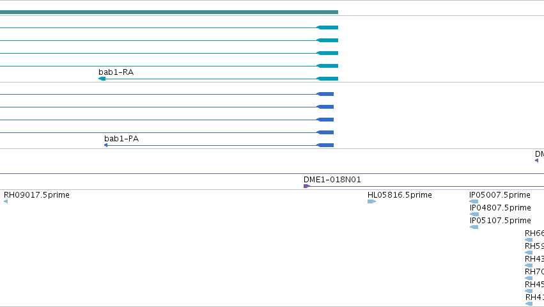The image size is (544, 307).
Task: Click the EST glyph under the RH43 label
Action: click(x=529, y=265)
